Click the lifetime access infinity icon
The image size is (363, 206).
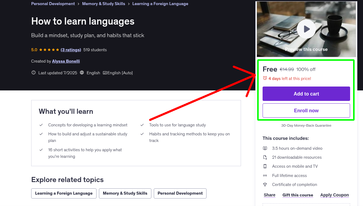(265, 175)
